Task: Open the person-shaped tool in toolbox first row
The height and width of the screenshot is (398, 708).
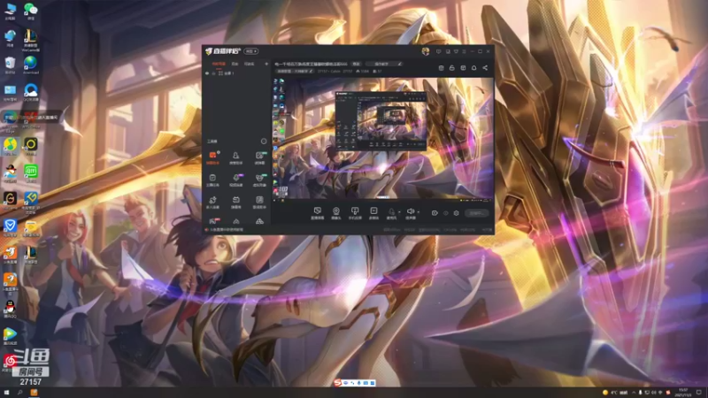Action: pyautogui.click(x=235, y=157)
